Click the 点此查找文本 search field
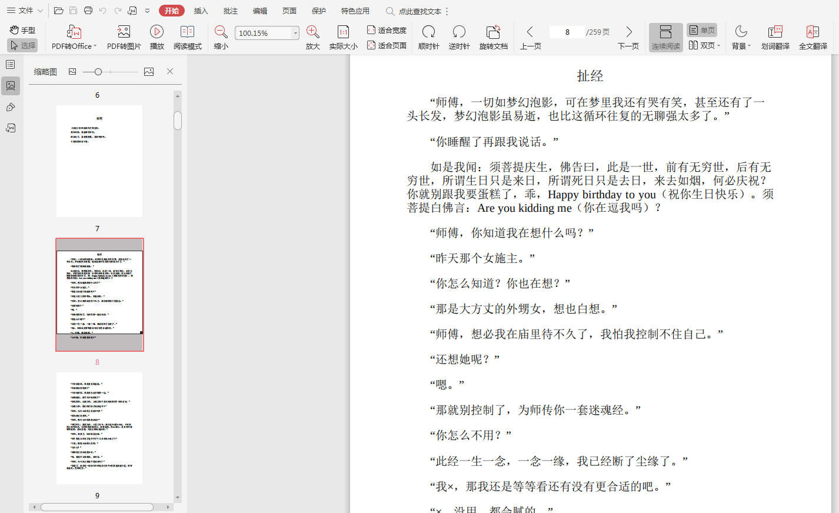The height and width of the screenshot is (513, 839). pyautogui.click(x=414, y=11)
